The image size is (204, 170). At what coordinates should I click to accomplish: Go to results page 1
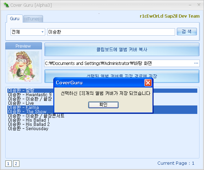[x=8, y=164]
